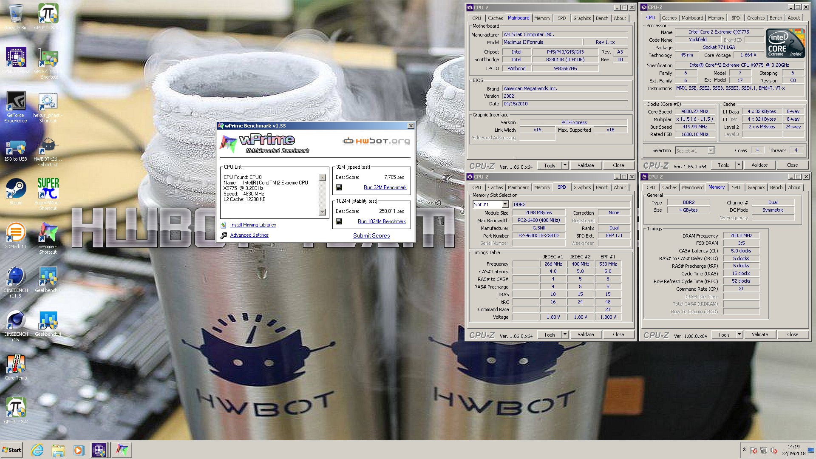Viewport: 816px width, 459px height.
Task: Switch to CPU-Z taskbar button
Action: click(99, 450)
